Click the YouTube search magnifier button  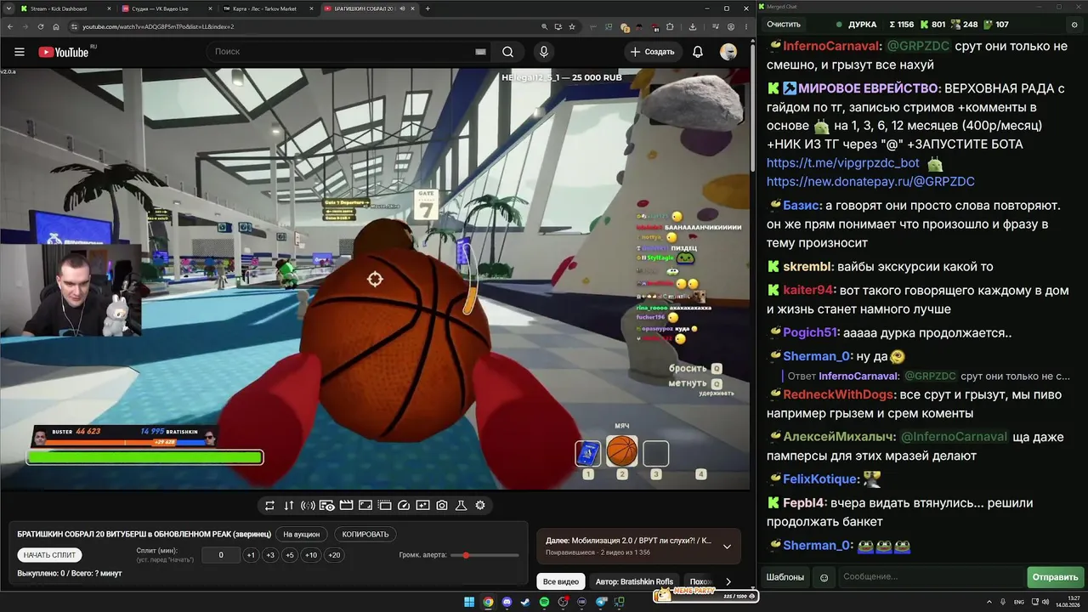(507, 52)
